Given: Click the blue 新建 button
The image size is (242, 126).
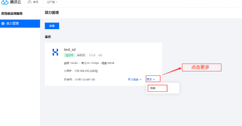Looking at the screenshot, I should click(x=52, y=26).
